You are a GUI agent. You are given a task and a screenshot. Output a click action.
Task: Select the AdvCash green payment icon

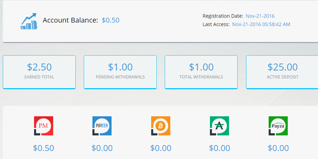click(x=219, y=126)
